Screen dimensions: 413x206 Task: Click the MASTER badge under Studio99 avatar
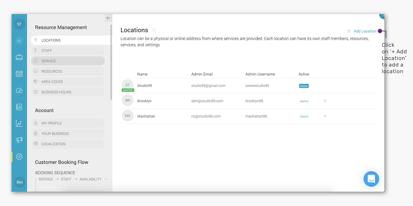click(128, 90)
